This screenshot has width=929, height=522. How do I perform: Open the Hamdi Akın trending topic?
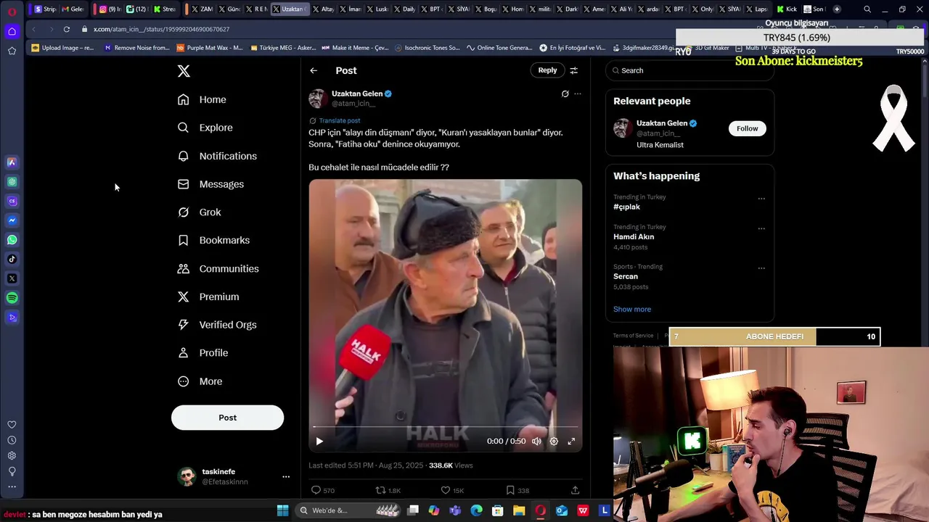pyautogui.click(x=634, y=236)
